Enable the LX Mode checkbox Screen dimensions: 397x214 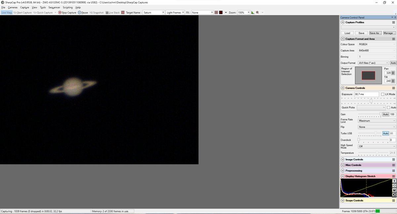pos(383,94)
